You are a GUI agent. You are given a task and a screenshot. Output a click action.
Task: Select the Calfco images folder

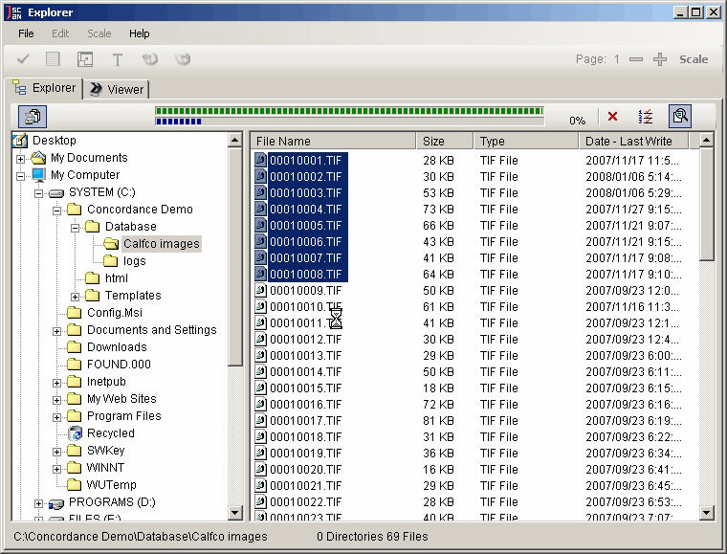point(161,243)
